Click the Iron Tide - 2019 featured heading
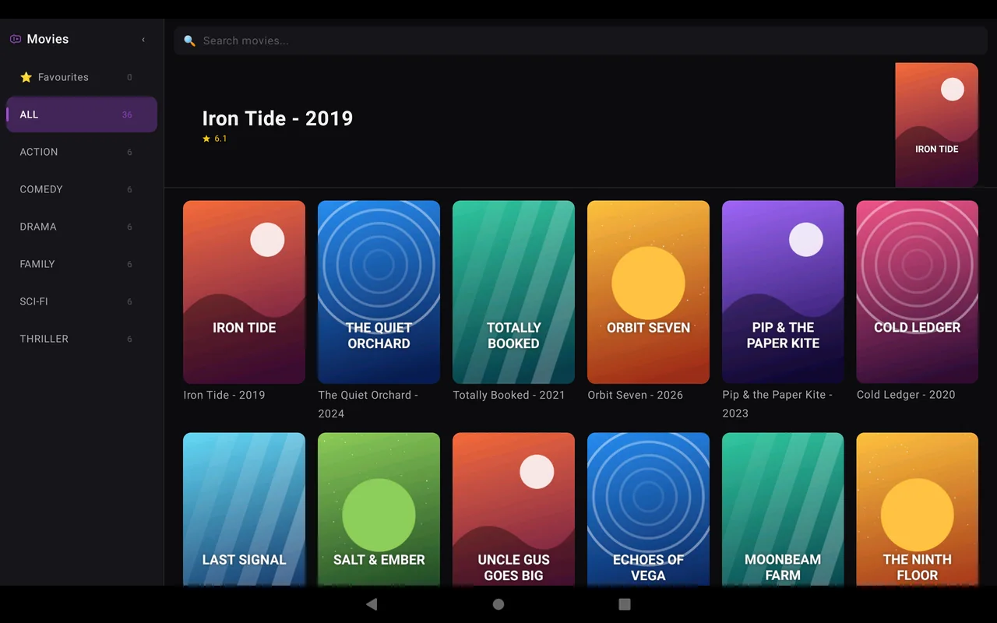Viewport: 997px width, 623px height. pyautogui.click(x=277, y=118)
